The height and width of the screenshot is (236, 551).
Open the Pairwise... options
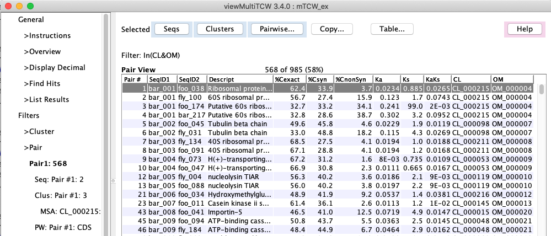276,29
